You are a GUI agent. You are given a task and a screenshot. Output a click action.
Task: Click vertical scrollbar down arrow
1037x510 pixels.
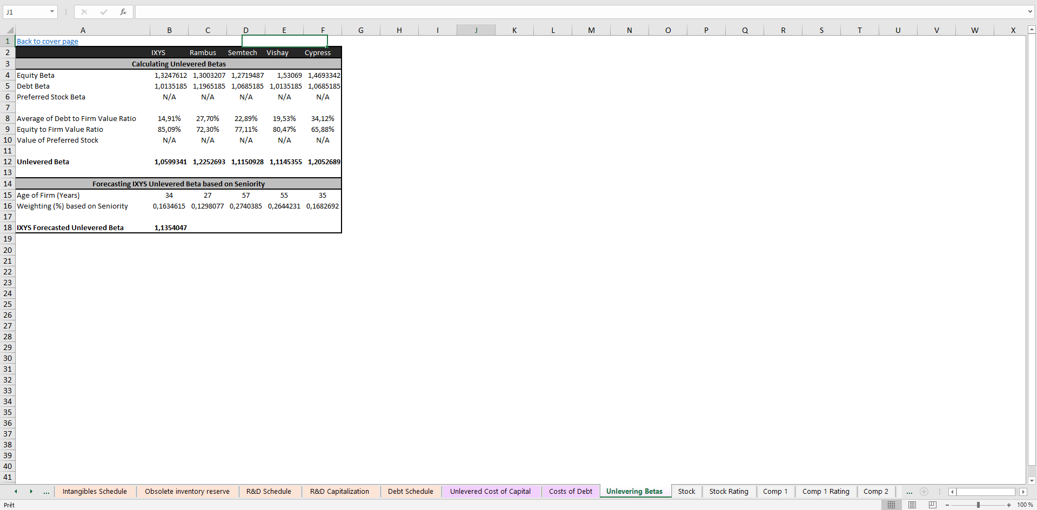click(1032, 480)
